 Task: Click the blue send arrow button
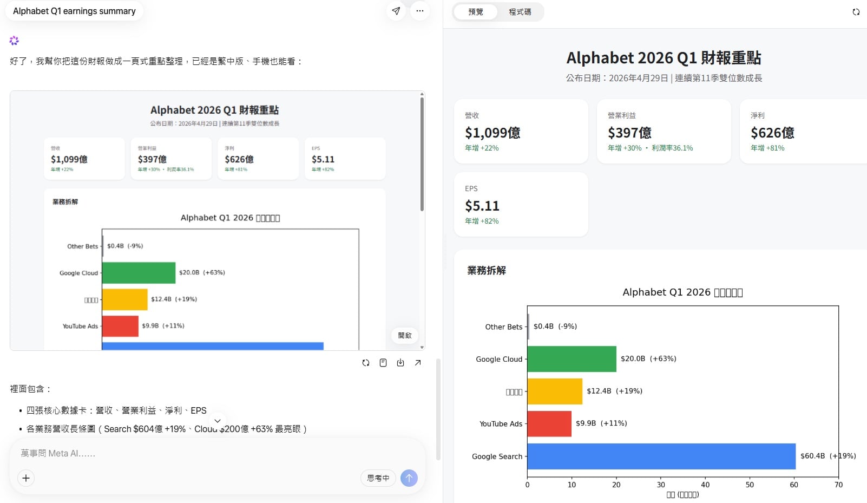pyautogui.click(x=409, y=478)
